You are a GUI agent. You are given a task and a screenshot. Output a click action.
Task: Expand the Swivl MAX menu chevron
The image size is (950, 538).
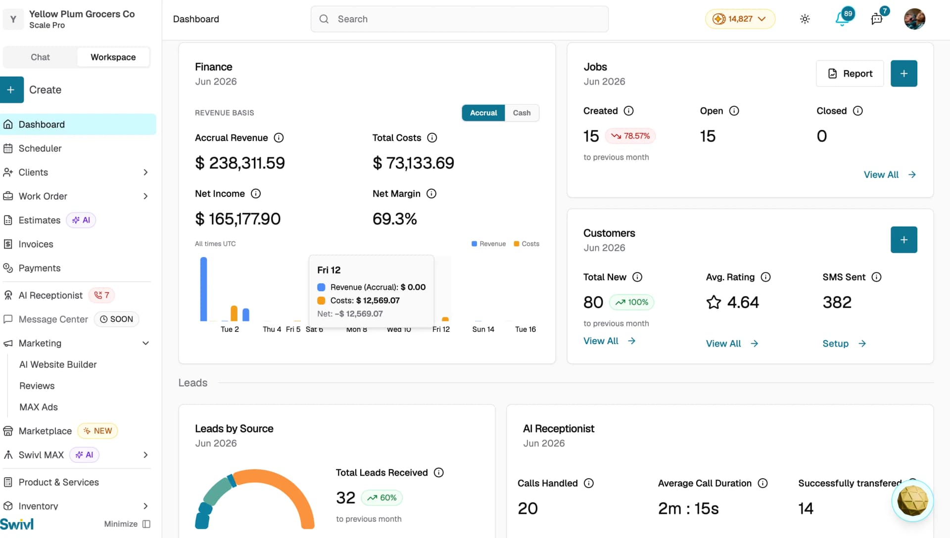pos(145,455)
